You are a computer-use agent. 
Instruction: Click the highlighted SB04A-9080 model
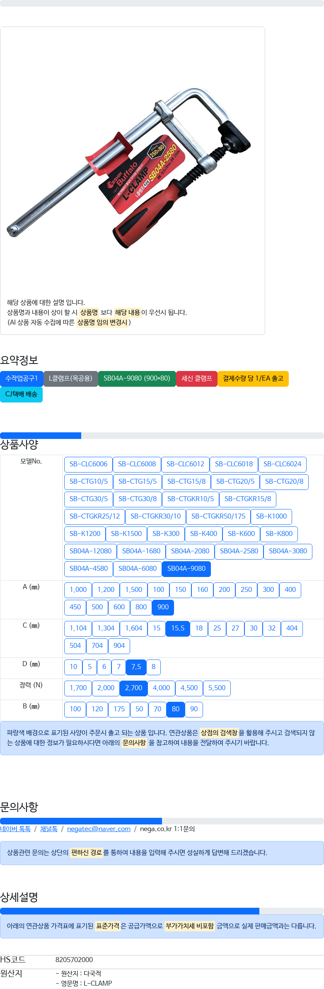pyautogui.click(x=186, y=569)
